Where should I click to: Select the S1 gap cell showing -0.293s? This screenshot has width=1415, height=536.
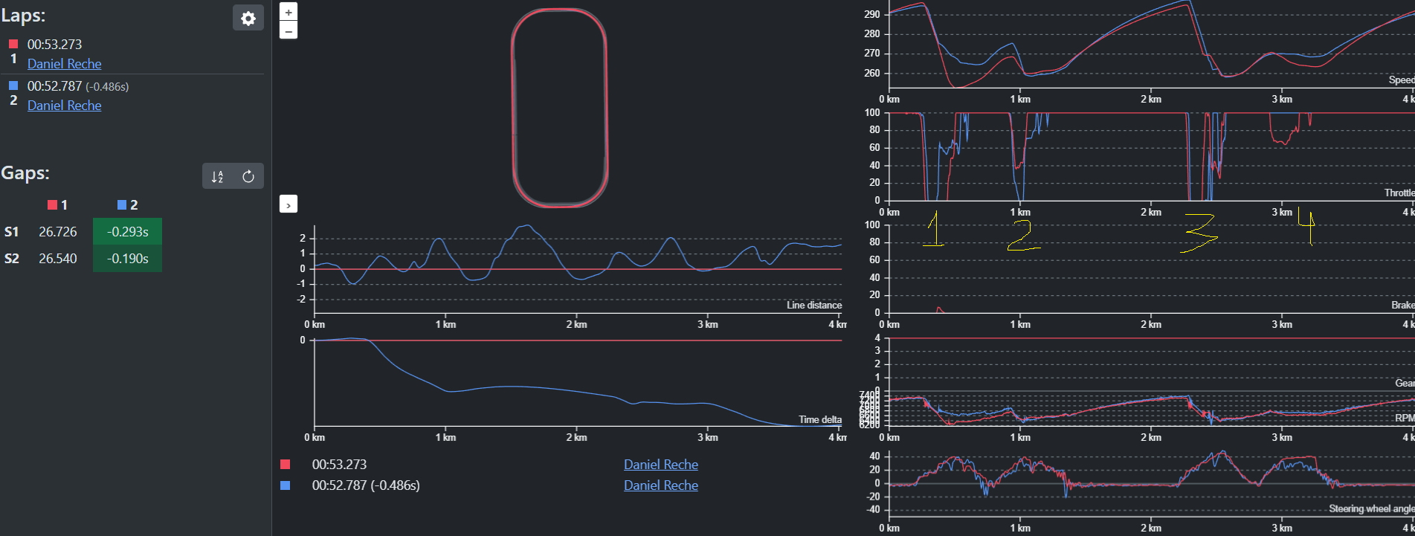(x=127, y=232)
